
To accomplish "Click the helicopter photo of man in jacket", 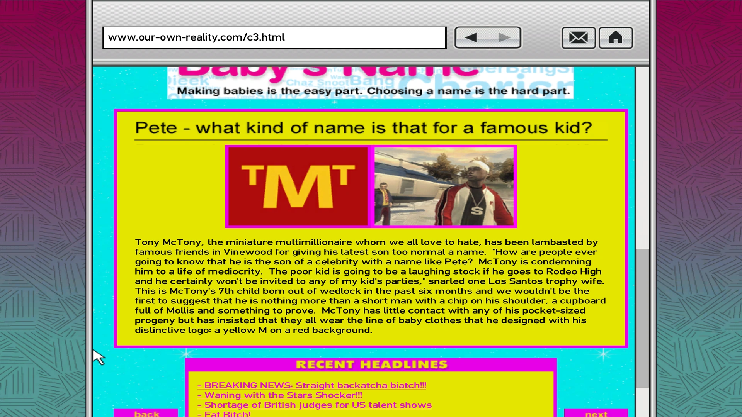I will tap(444, 186).
